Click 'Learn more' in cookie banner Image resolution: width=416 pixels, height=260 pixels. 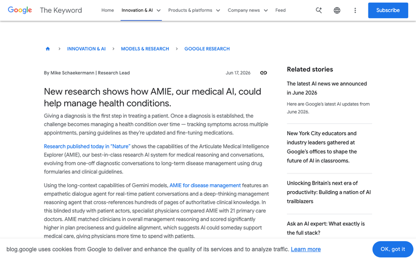(x=306, y=250)
